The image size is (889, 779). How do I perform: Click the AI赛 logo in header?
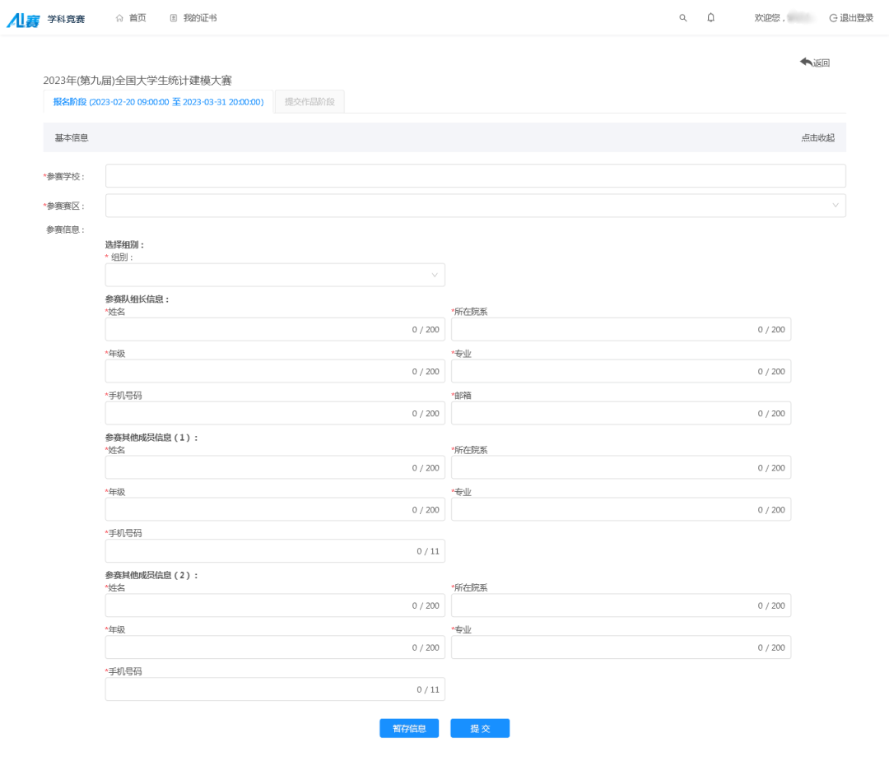point(23,19)
